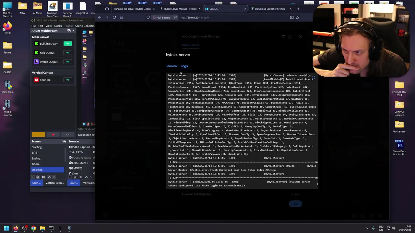415x233 pixels.
Task: Add a new scene with plus icon
Action: pyautogui.click(x=33, y=177)
